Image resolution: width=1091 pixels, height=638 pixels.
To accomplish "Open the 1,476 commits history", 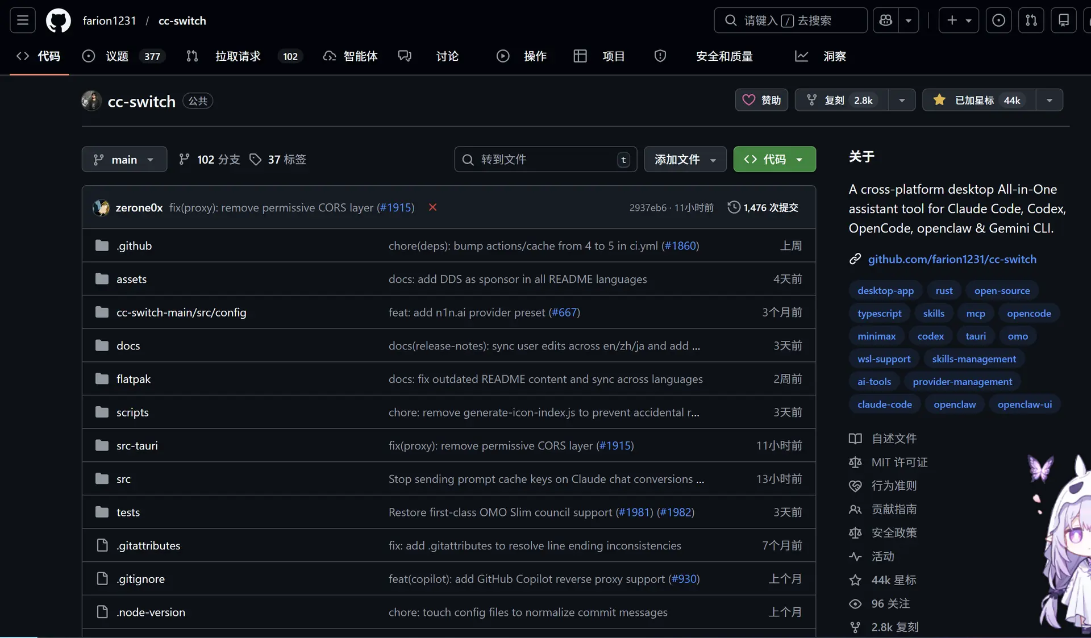I will (x=763, y=207).
